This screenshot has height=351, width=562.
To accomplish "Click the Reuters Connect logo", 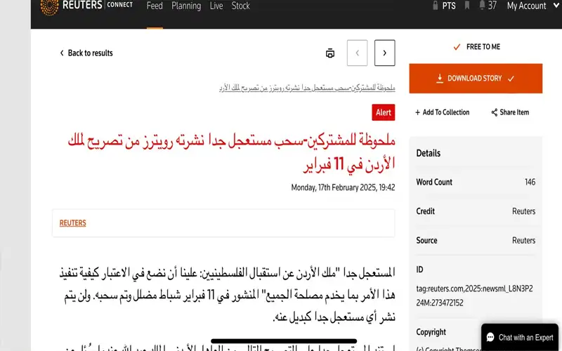I will [x=86, y=6].
